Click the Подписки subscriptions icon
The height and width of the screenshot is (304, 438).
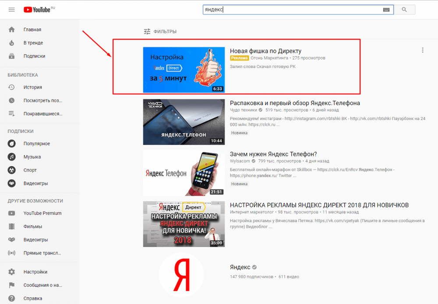11,56
